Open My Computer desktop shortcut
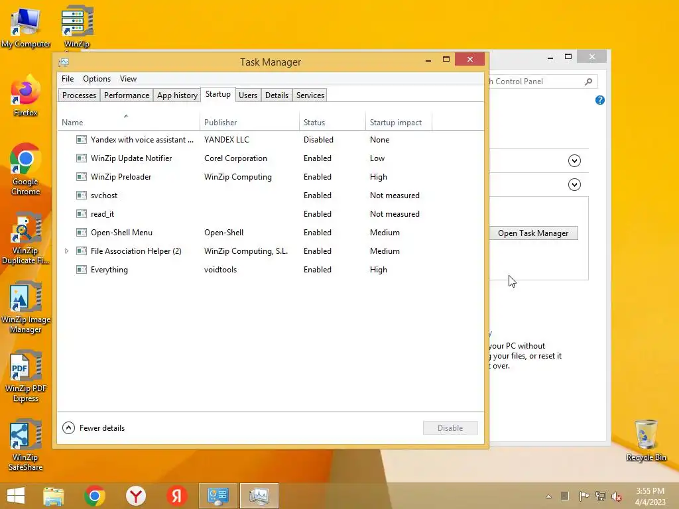 tap(26, 27)
